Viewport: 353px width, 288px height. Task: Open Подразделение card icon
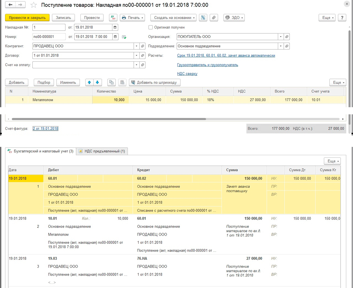pyautogui.click(x=286, y=46)
